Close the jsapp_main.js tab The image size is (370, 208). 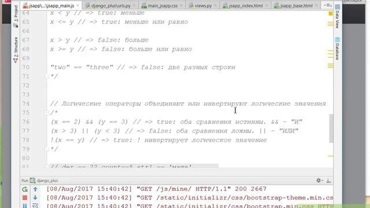point(77,5)
